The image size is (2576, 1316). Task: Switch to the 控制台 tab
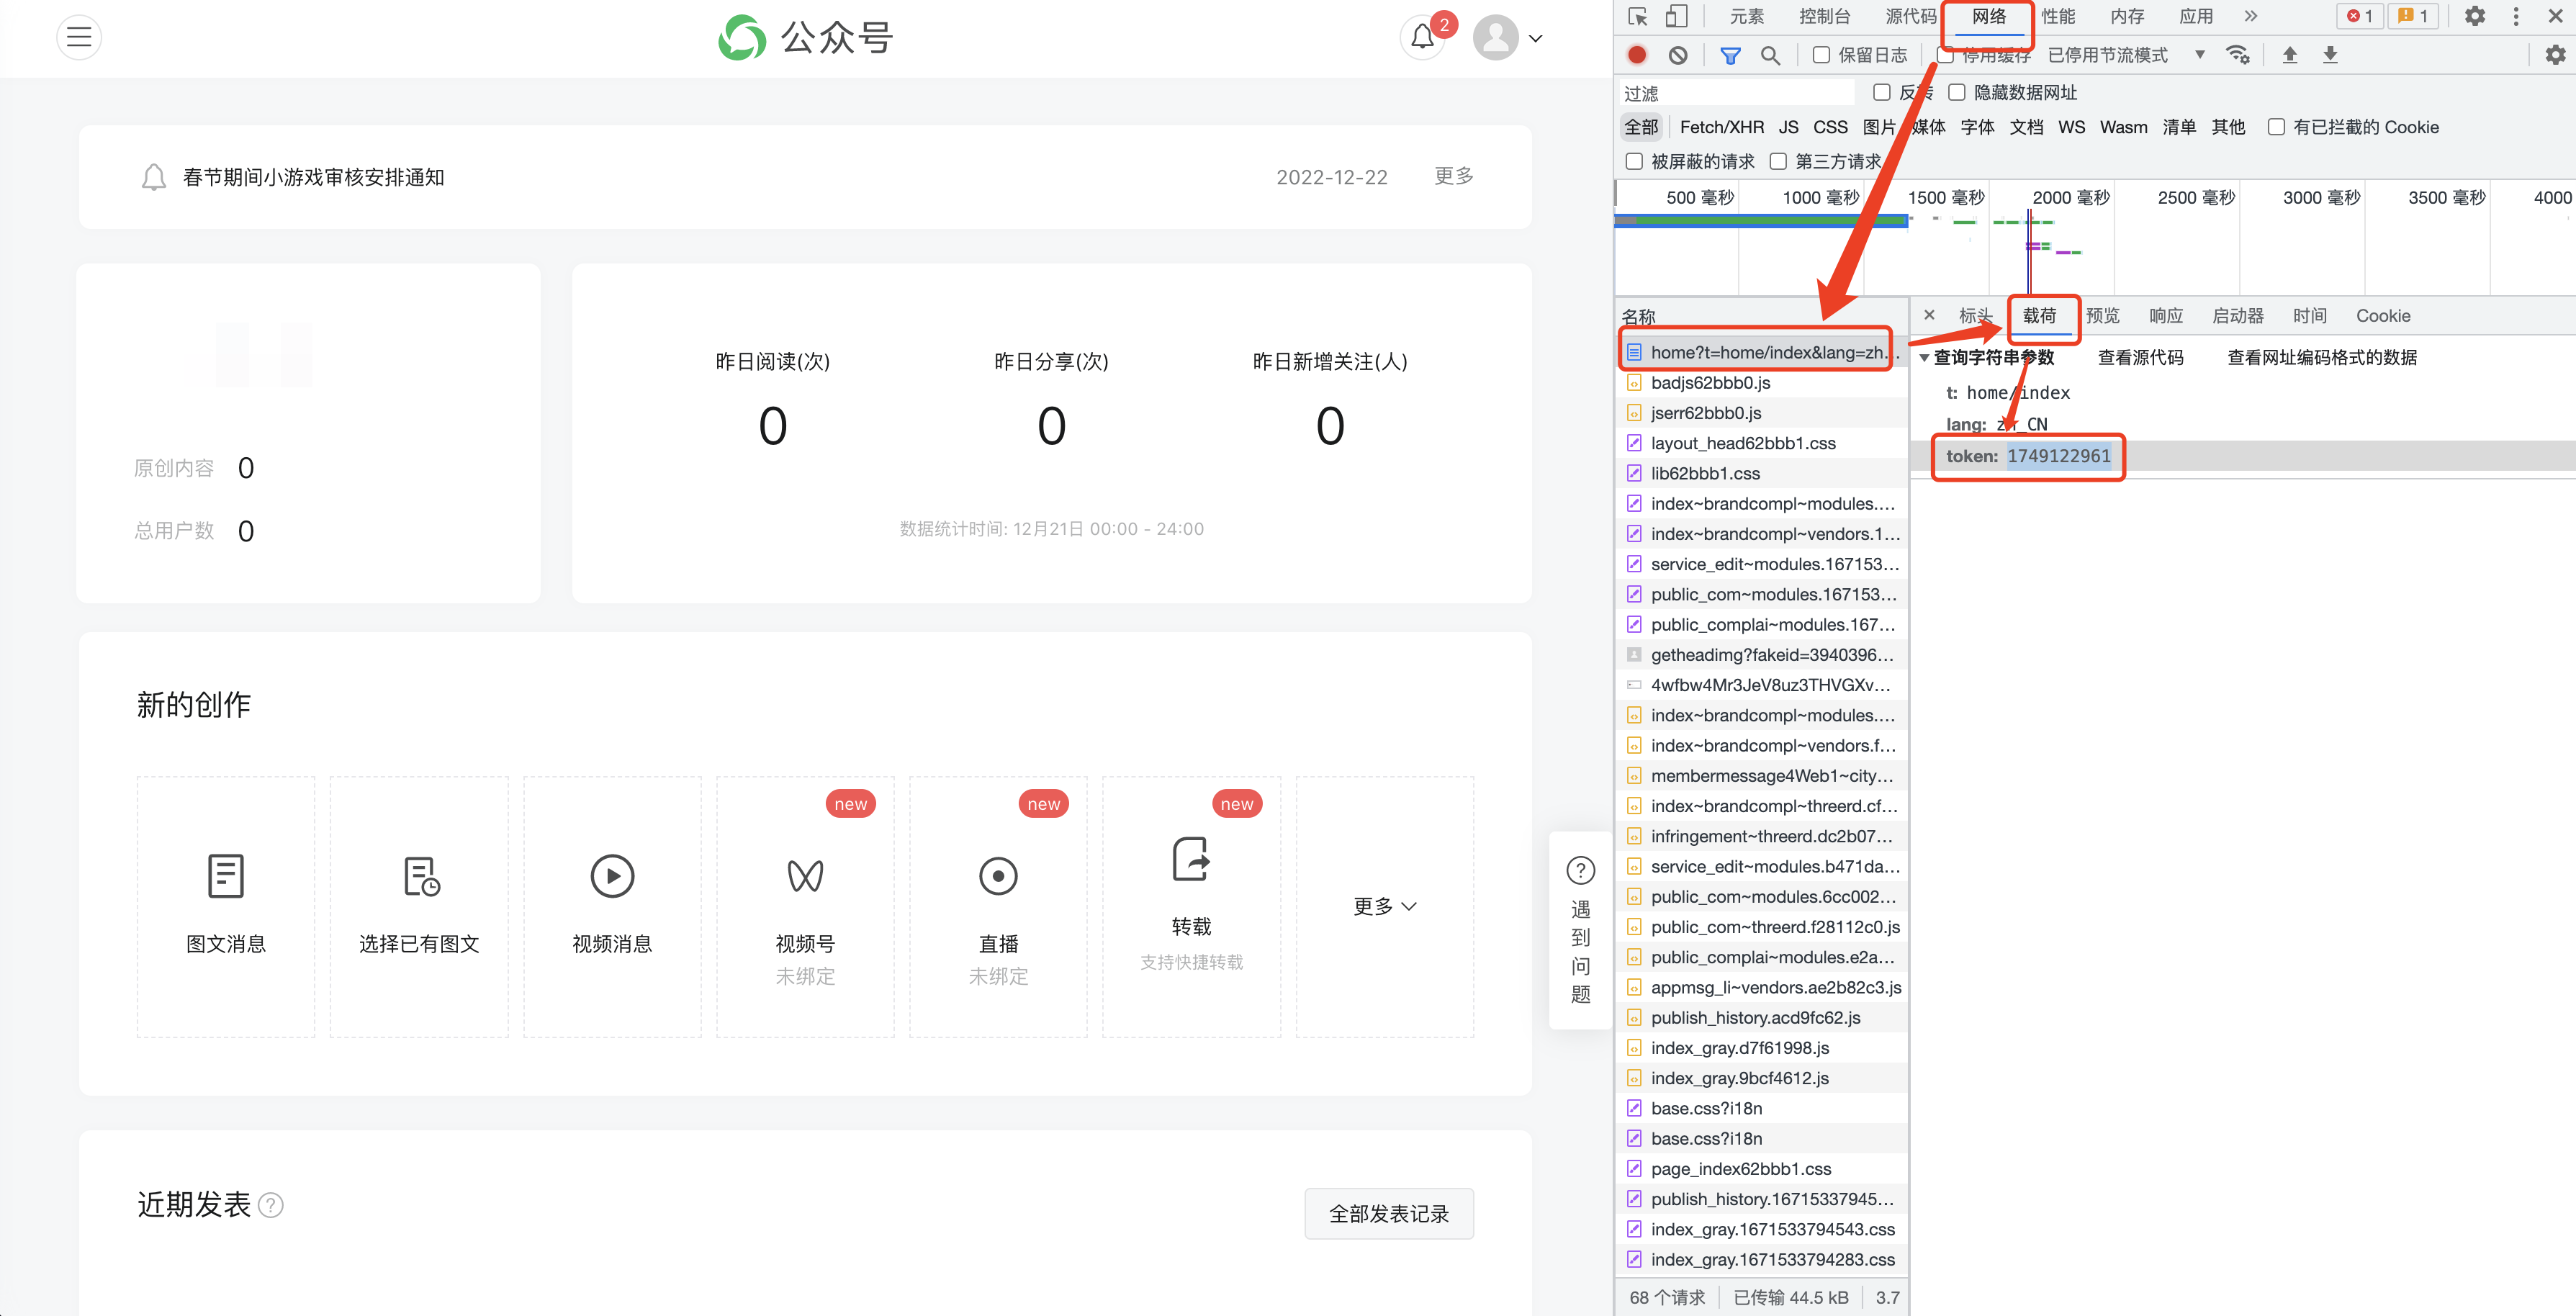point(1824,16)
